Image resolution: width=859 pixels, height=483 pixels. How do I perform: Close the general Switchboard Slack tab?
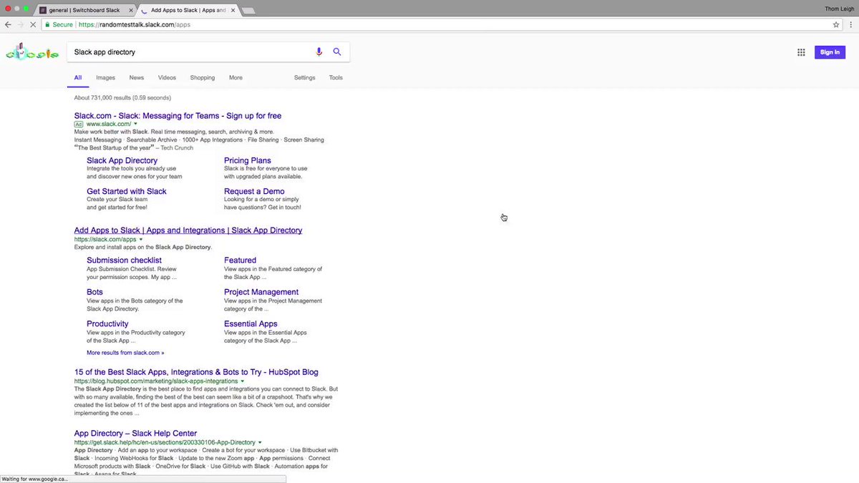[132, 10]
